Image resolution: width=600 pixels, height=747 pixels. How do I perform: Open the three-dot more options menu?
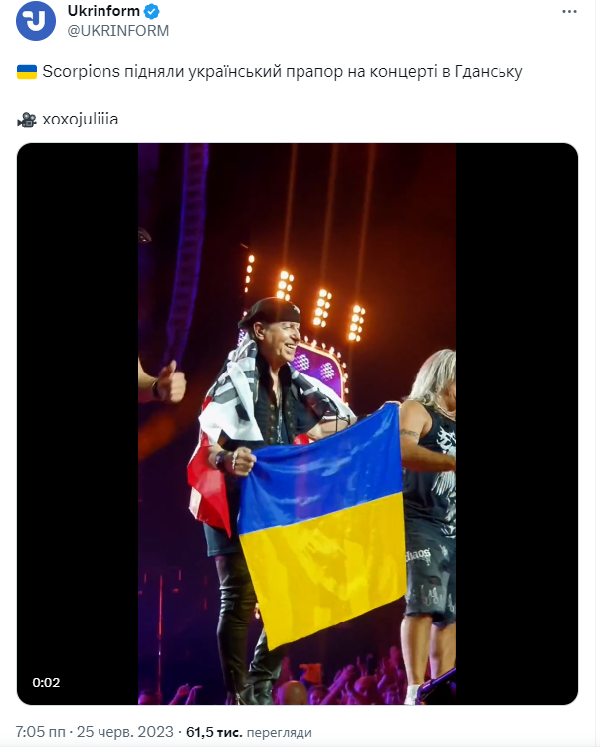tap(569, 12)
